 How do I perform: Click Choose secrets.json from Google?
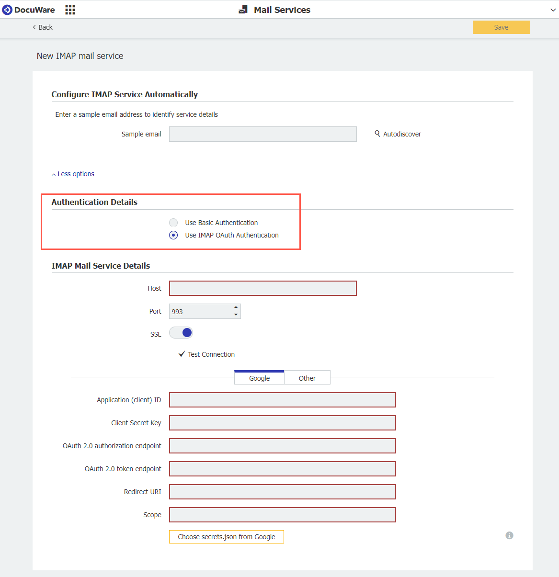pyautogui.click(x=226, y=536)
